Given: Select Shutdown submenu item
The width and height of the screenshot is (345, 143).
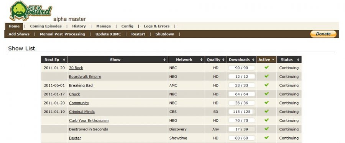Looking at the screenshot, I should 165,34.
